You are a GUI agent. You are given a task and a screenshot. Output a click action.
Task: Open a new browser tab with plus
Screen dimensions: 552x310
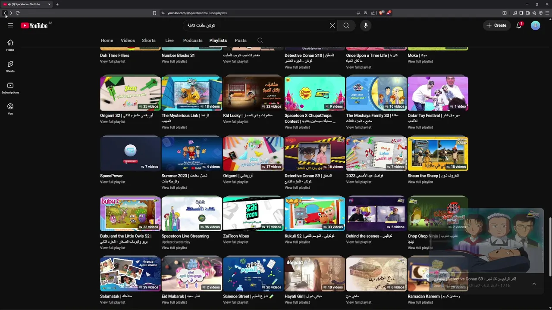pos(57,4)
